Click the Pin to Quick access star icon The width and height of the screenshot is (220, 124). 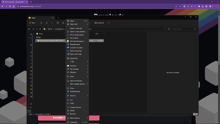click(68, 35)
